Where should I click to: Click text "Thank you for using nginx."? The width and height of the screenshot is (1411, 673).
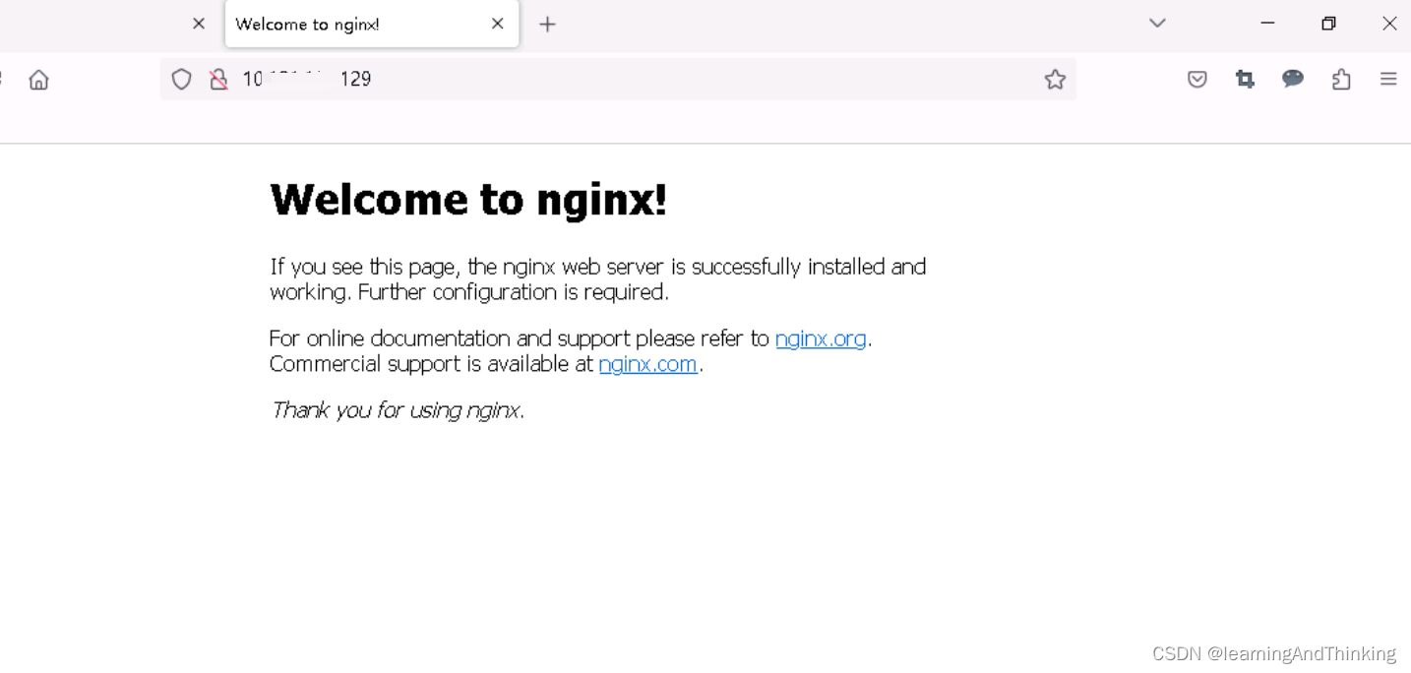398,410
